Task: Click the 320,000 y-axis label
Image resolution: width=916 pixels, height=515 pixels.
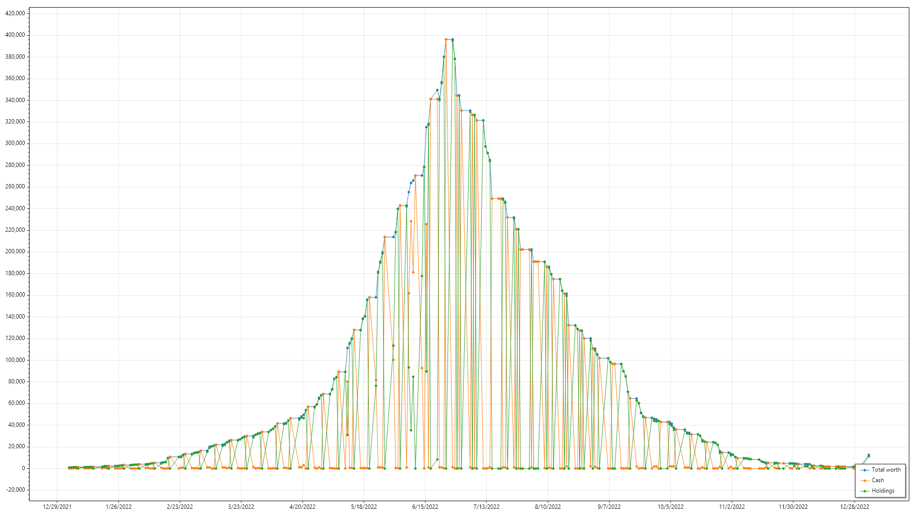Action: 15,122
